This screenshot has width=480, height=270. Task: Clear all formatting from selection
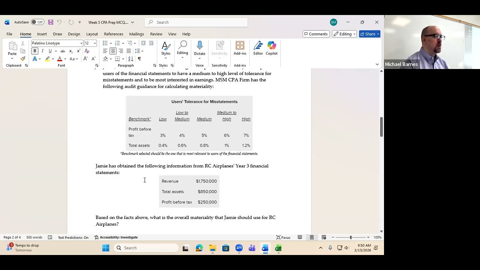[x=87, y=51]
